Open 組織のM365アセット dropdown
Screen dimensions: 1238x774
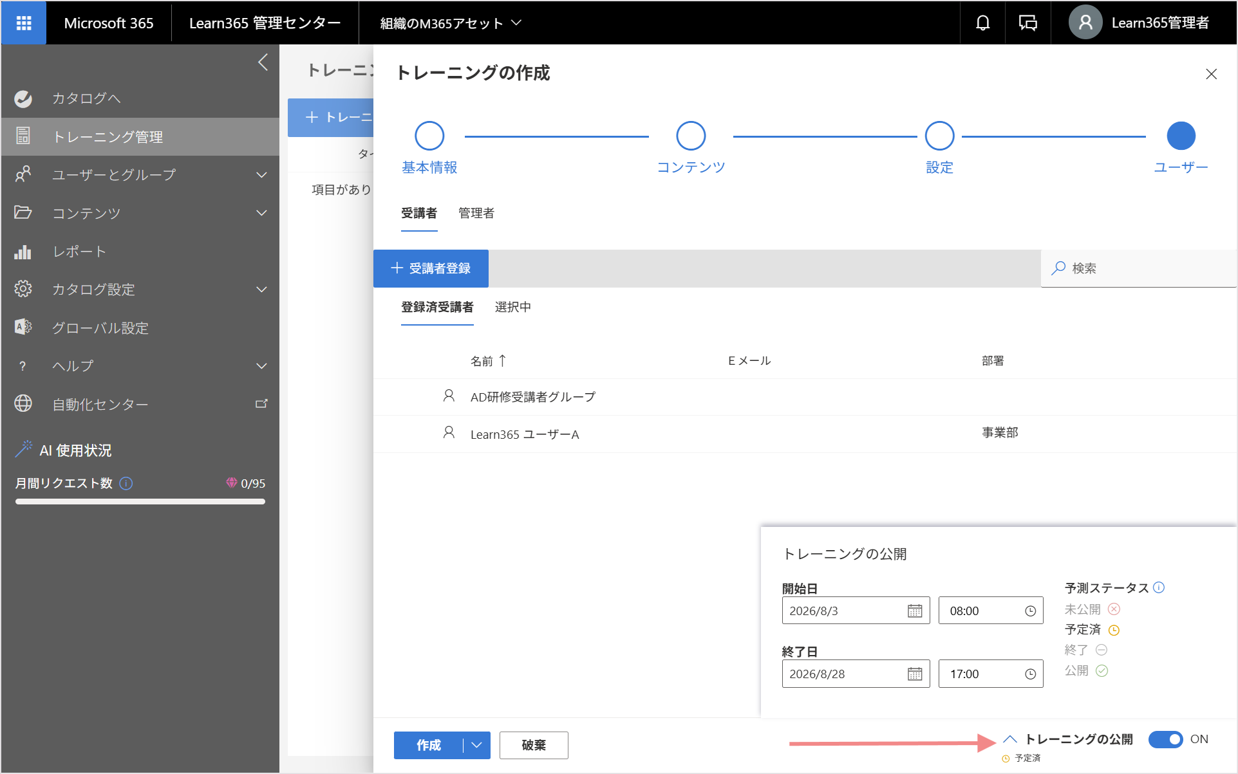pos(451,23)
